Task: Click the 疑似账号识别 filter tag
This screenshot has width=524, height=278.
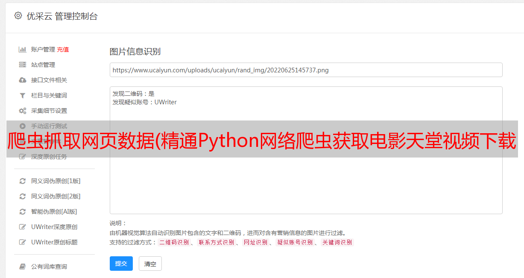Action: click(295, 242)
